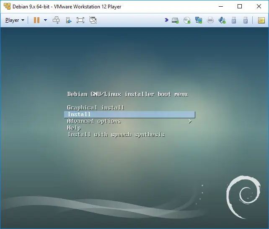Minimize the VMware Player window
Image resolution: width=269 pixels, height=229 pixels.
pos(221,7)
